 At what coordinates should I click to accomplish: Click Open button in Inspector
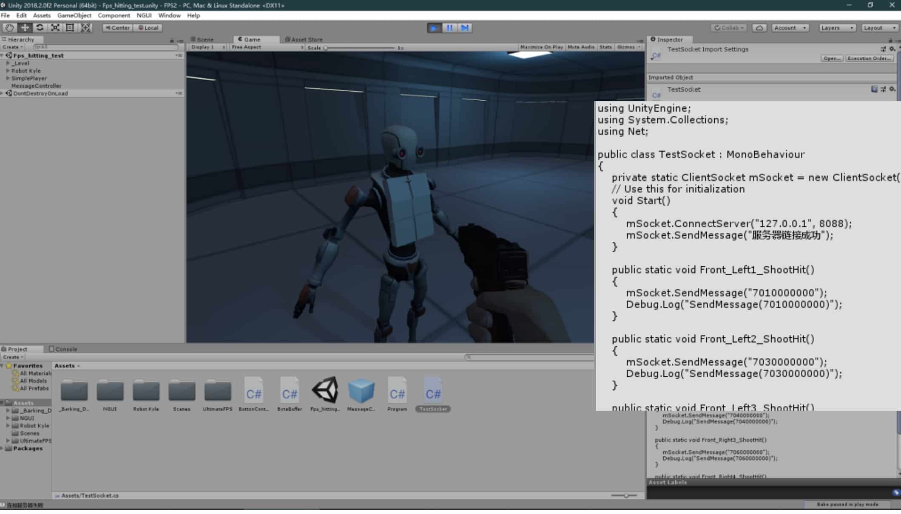(831, 59)
